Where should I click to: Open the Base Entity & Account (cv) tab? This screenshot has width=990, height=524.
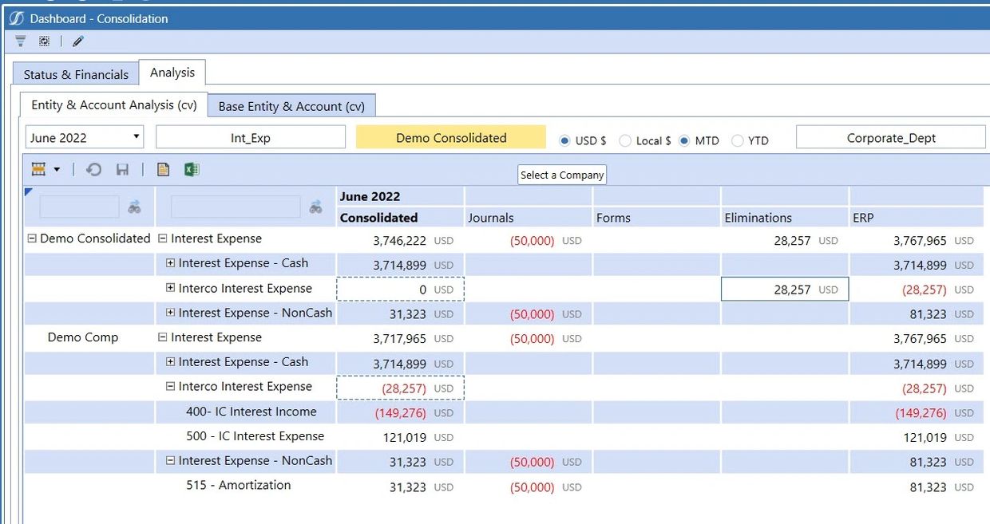click(291, 106)
